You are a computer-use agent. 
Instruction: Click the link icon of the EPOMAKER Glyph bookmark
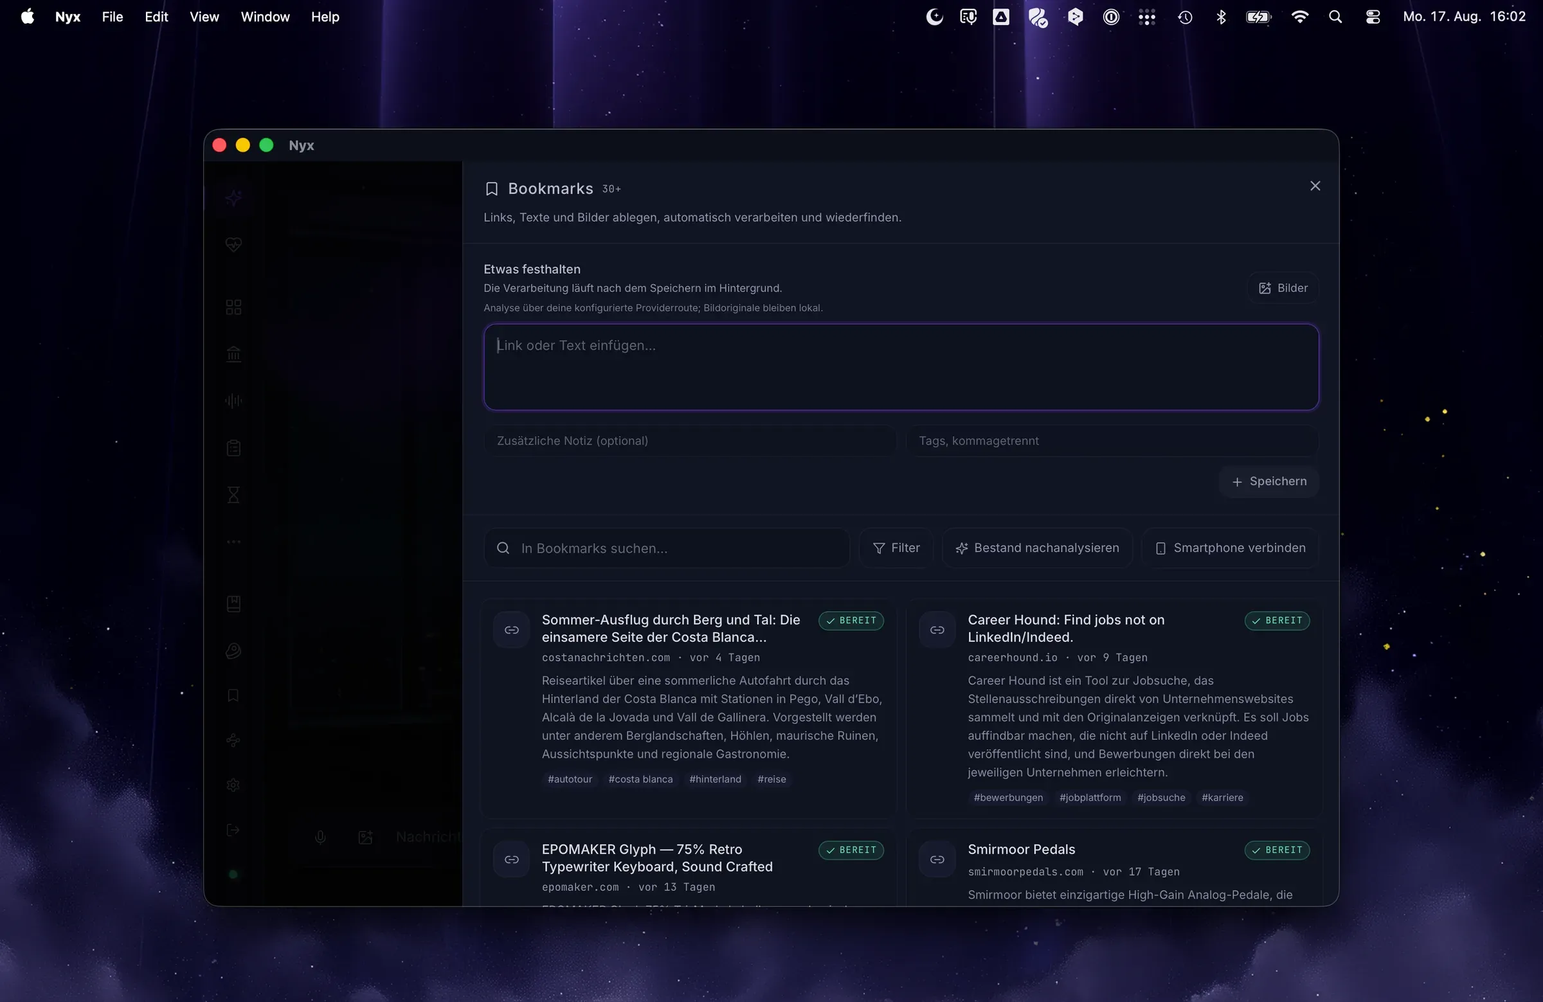coord(512,859)
